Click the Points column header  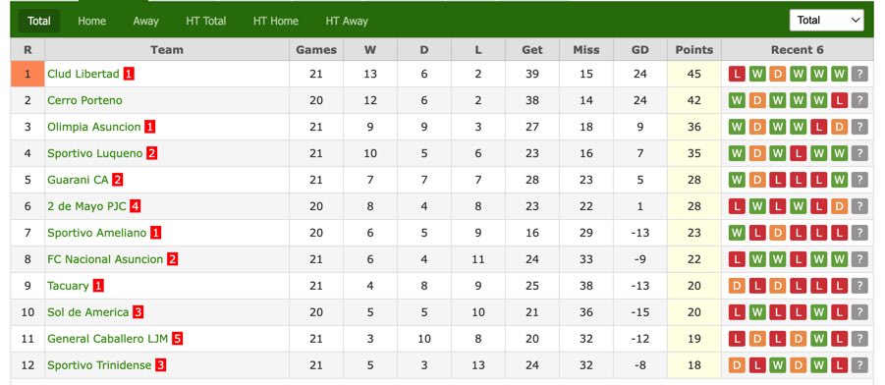(694, 50)
